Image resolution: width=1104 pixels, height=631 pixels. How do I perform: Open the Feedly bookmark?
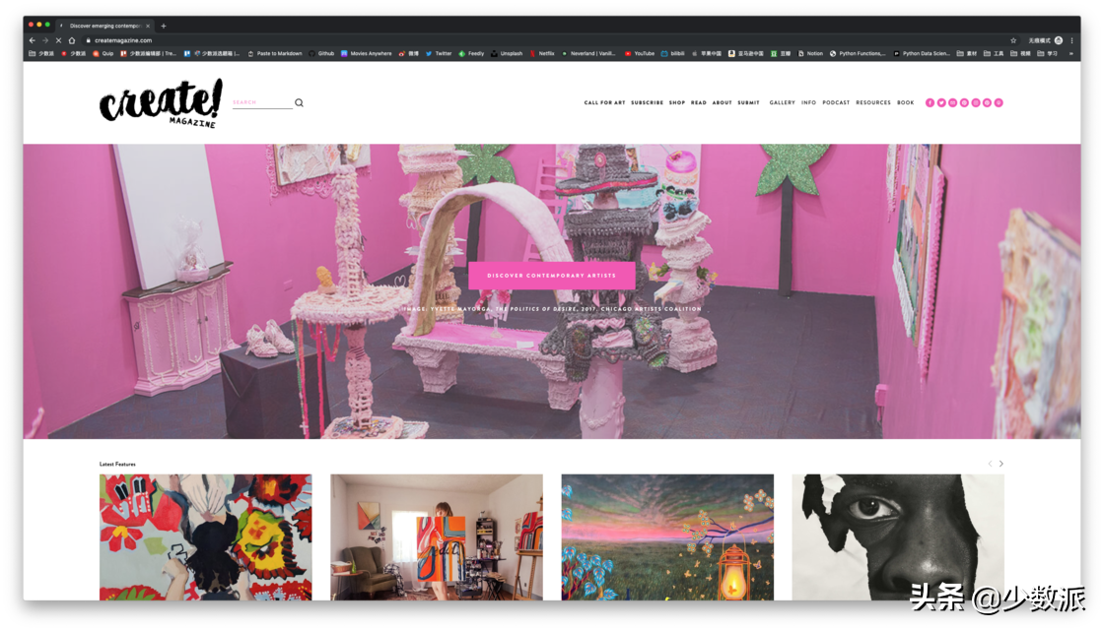(472, 53)
